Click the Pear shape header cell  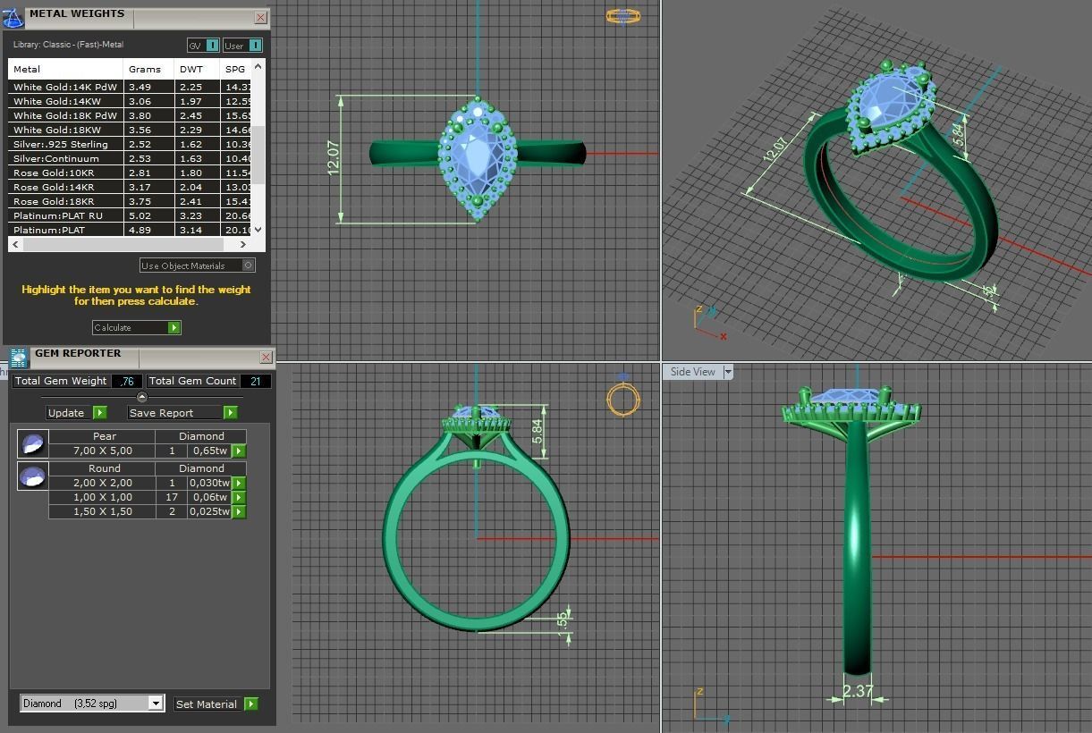coord(105,437)
